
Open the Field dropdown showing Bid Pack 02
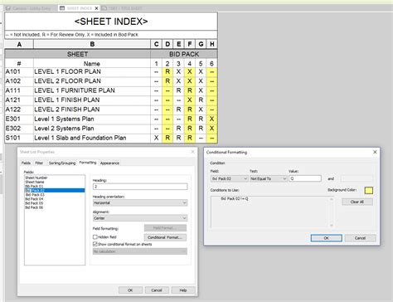[x=230, y=178]
